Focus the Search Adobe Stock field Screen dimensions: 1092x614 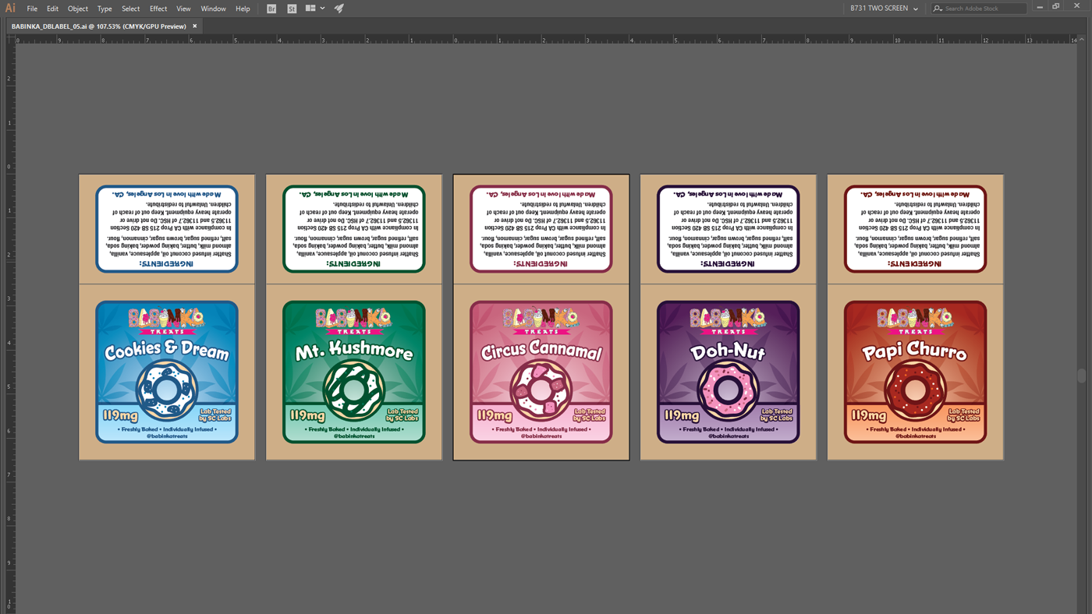[x=979, y=9]
